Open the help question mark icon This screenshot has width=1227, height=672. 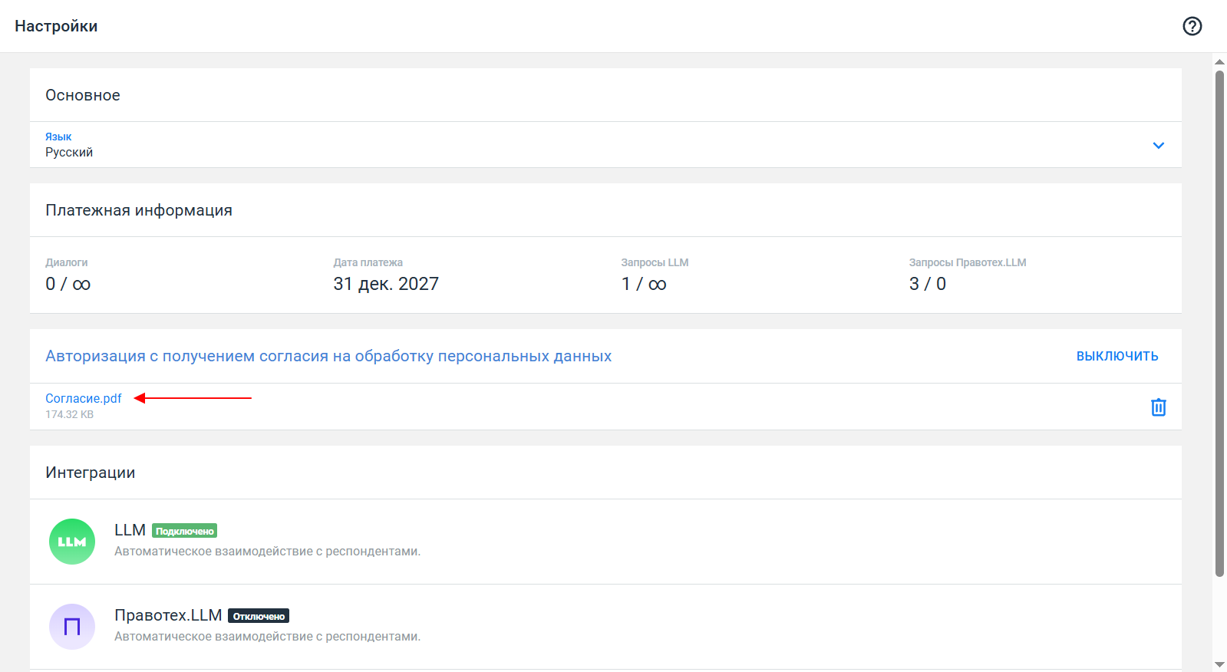[x=1192, y=26]
